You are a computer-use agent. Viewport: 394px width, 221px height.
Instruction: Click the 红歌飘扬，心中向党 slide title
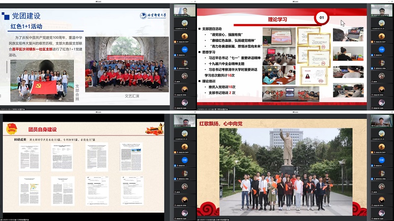click(x=221, y=124)
